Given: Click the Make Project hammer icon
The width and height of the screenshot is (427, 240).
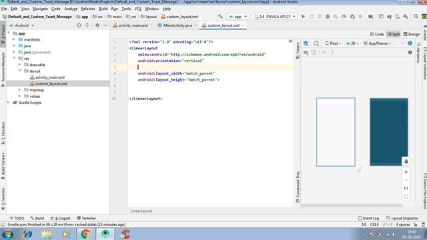Looking at the screenshot, I should [220, 16].
